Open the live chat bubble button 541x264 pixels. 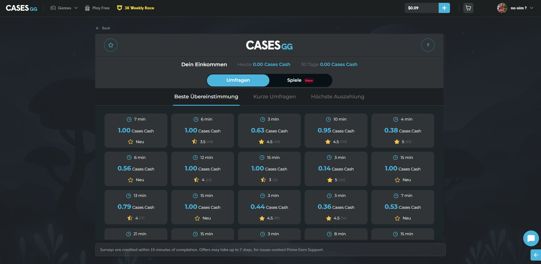coord(531,238)
